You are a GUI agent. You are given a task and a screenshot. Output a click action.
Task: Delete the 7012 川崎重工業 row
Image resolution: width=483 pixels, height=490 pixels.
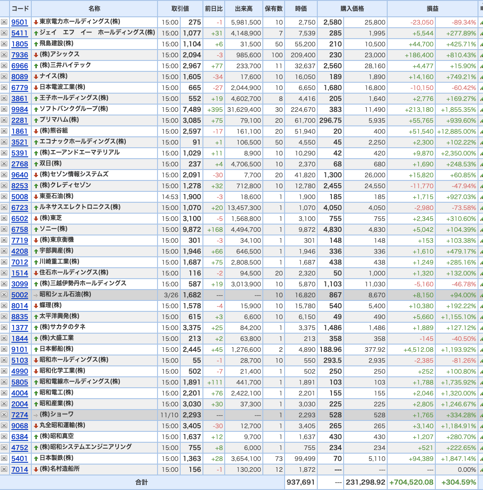click(4, 262)
